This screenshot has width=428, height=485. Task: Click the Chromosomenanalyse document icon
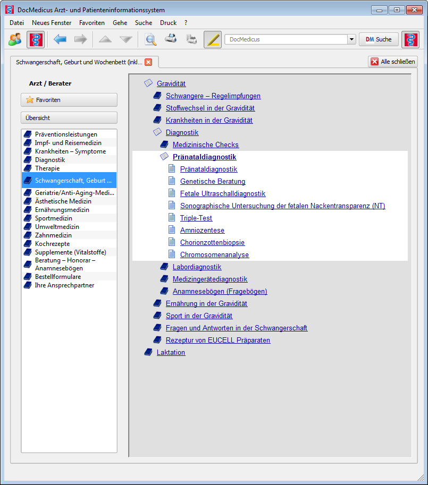click(172, 254)
